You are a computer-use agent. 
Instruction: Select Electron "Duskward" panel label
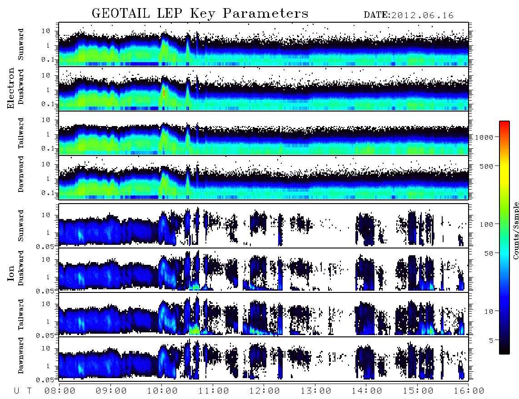coord(21,87)
